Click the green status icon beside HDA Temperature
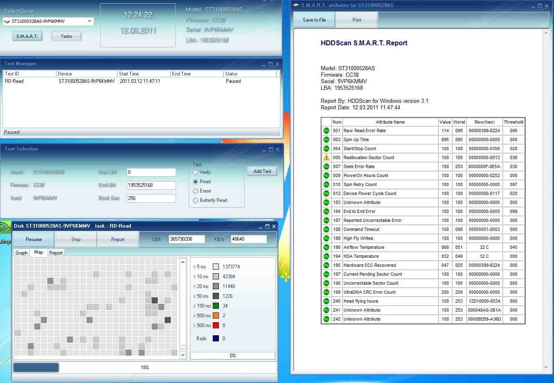Screen dimensions: 554x383 (x=326, y=256)
